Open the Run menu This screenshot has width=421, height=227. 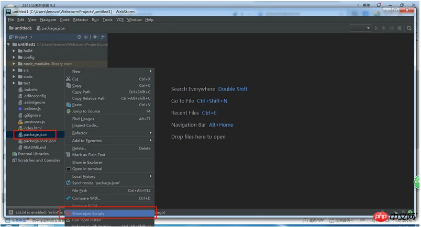coord(95,19)
